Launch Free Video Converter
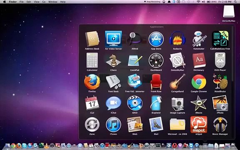240x150 pixels. click(135, 82)
